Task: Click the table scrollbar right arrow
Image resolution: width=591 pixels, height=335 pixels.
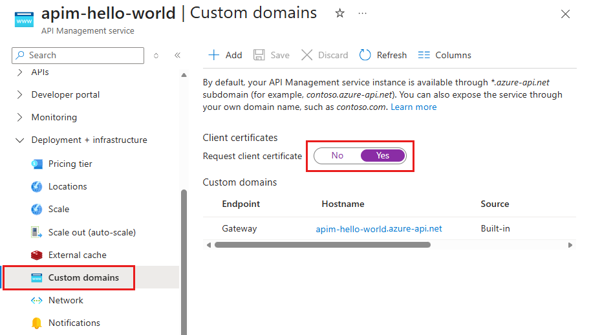Action: click(x=570, y=245)
